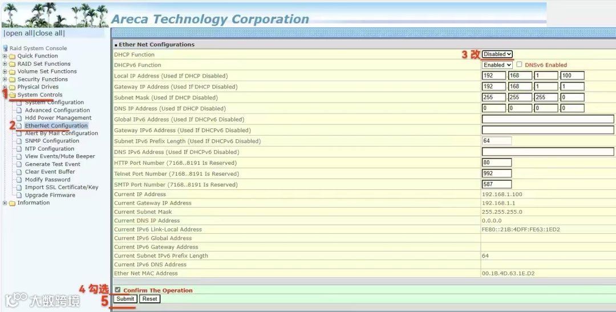Expand the RAID Set Functions node

pos(5,64)
